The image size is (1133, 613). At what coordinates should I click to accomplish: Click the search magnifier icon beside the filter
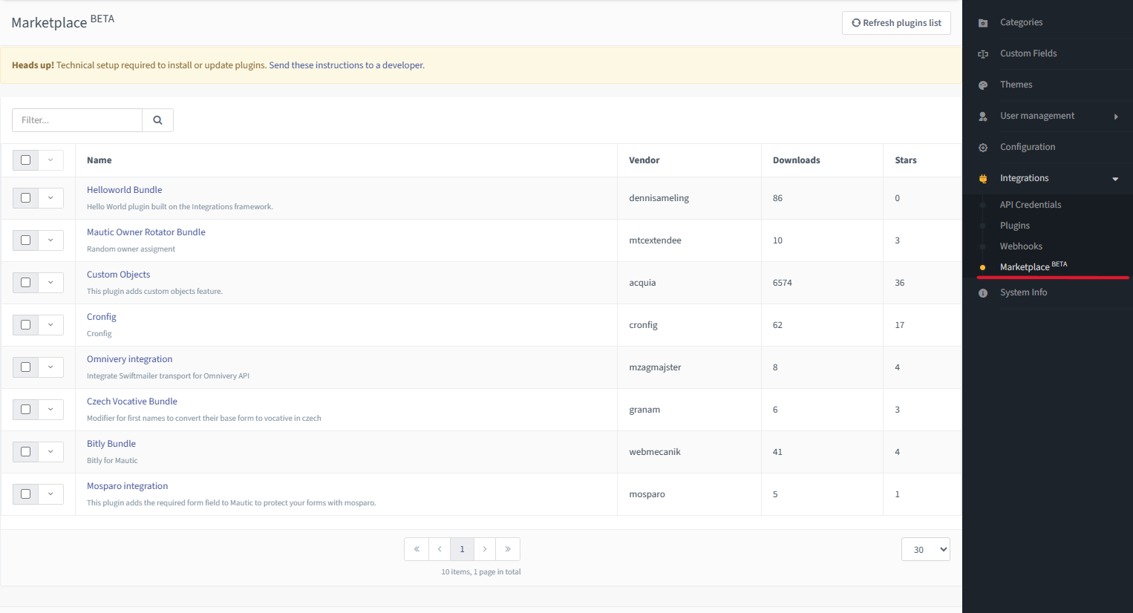pos(157,120)
